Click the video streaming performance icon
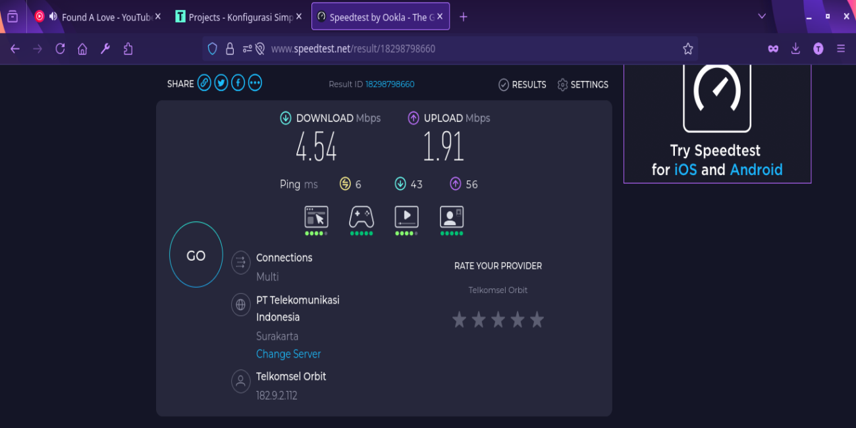The image size is (856, 428). (406, 217)
